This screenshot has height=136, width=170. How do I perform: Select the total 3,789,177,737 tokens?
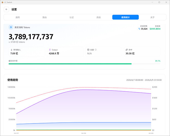click(x=31, y=37)
